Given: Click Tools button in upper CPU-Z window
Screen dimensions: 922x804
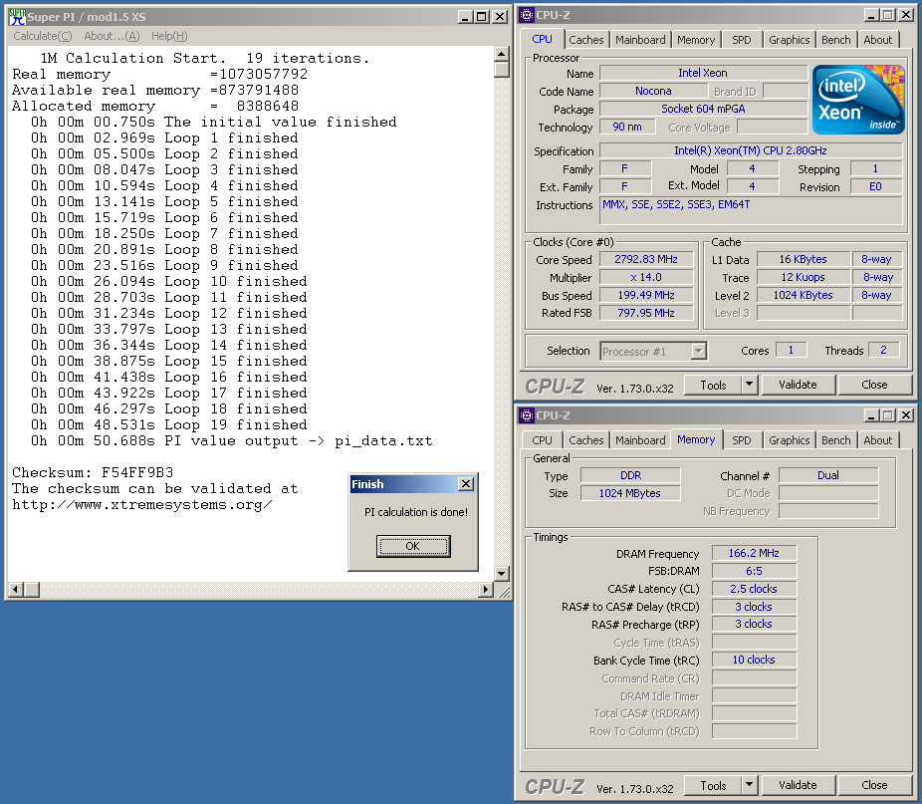Looking at the screenshot, I should point(713,385).
